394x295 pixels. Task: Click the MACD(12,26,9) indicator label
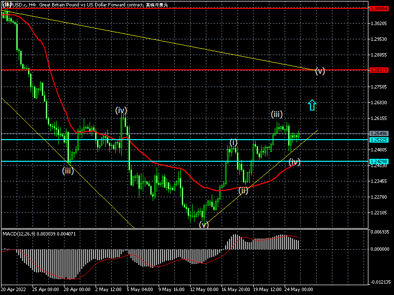pyautogui.click(x=39, y=234)
